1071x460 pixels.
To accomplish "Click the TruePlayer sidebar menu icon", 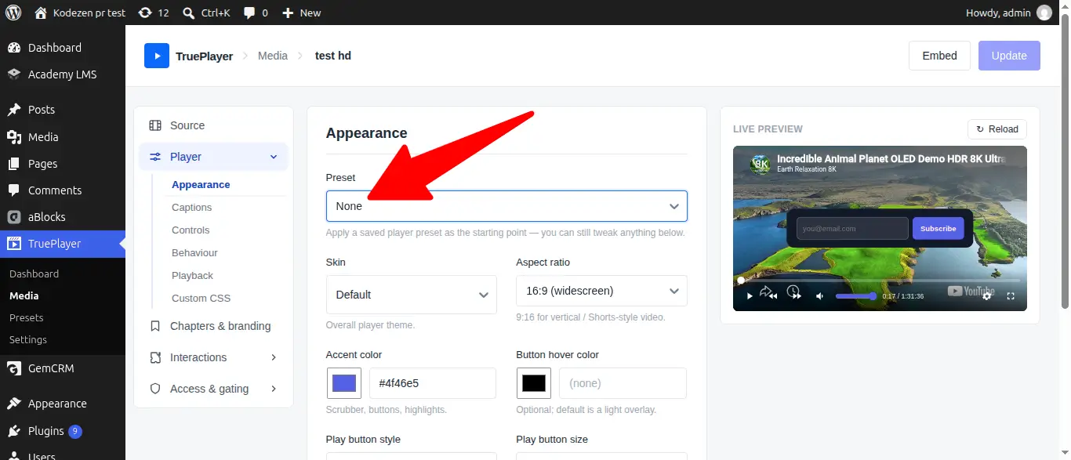I will coord(14,244).
